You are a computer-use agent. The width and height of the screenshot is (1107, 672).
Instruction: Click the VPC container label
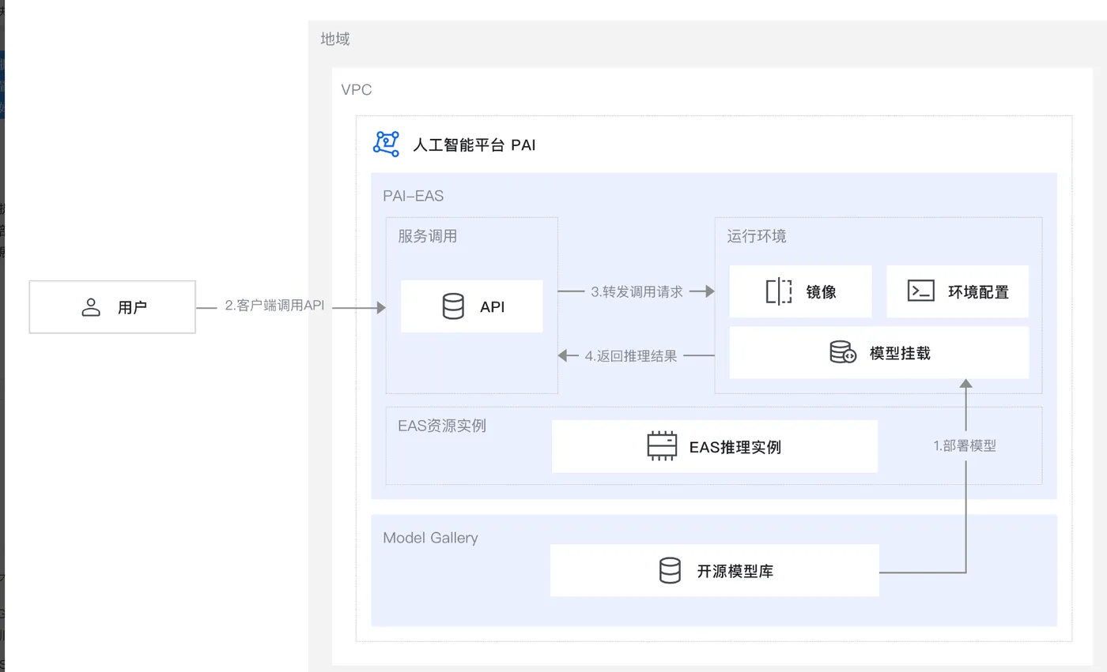tap(356, 89)
